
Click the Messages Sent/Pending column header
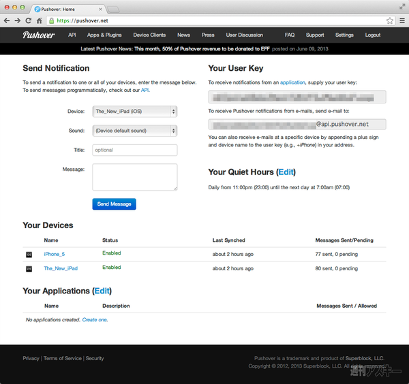click(344, 240)
